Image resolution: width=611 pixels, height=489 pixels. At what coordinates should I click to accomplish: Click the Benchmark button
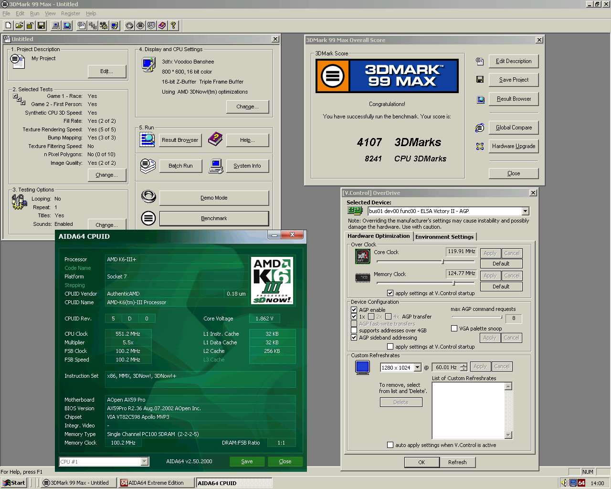click(214, 218)
